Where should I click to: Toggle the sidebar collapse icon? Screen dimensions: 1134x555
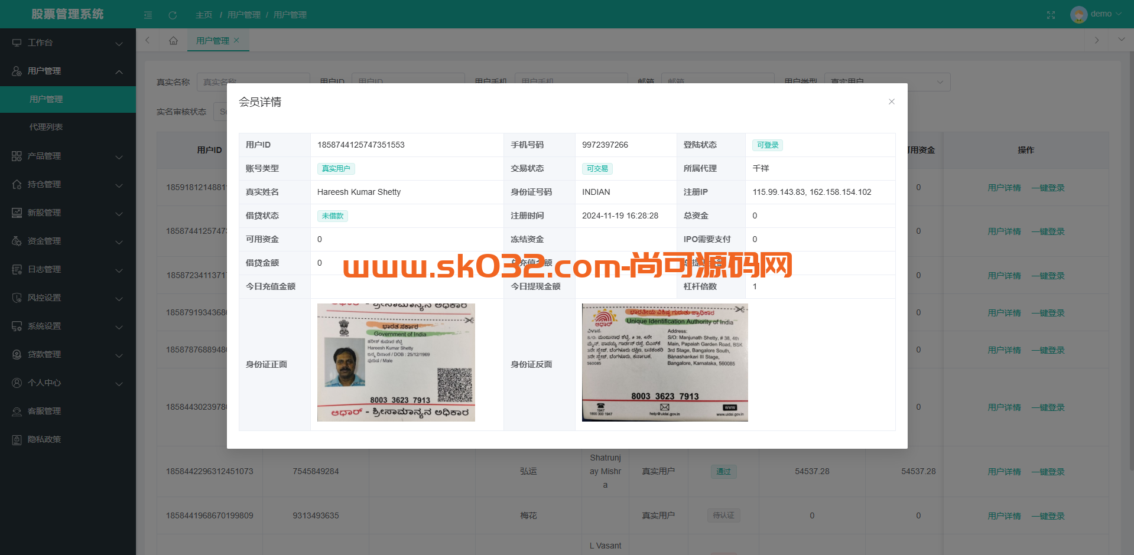pos(148,15)
